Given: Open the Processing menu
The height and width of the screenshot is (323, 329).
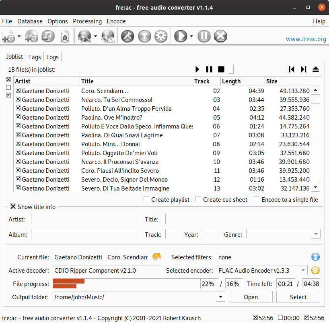Looking at the screenshot, I should (x=87, y=21).
